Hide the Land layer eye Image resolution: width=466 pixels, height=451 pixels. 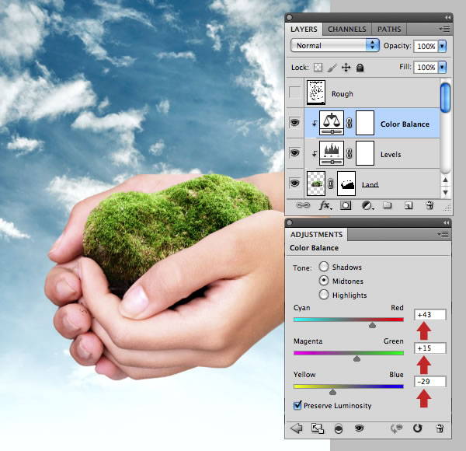pyautogui.click(x=294, y=184)
